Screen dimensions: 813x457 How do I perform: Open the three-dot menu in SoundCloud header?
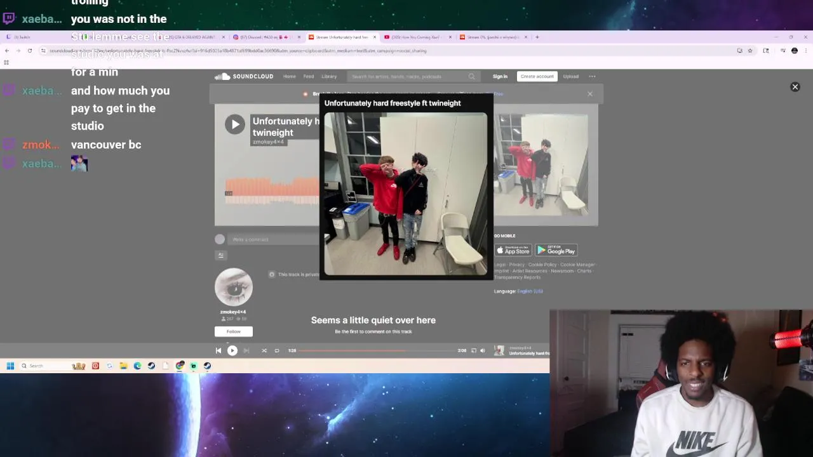point(592,76)
